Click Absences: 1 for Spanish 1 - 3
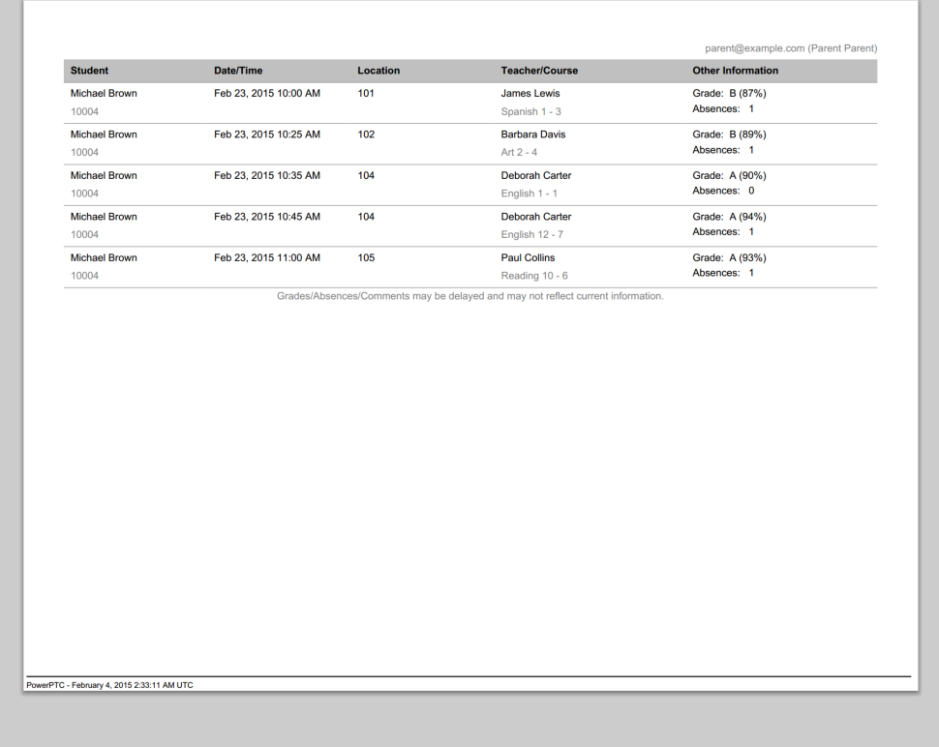939x747 pixels. [x=723, y=109]
